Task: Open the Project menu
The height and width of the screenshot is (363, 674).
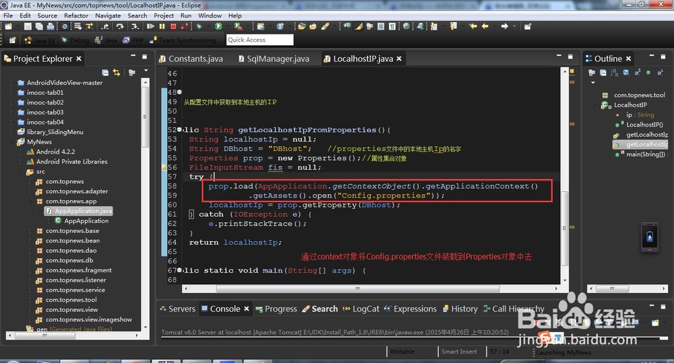Action: click(164, 15)
